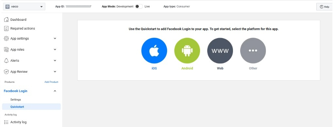Expand the App settings chevron

click(x=55, y=39)
